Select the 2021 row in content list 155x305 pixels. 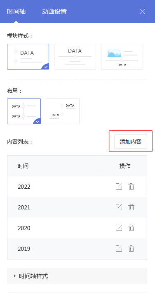(77, 207)
